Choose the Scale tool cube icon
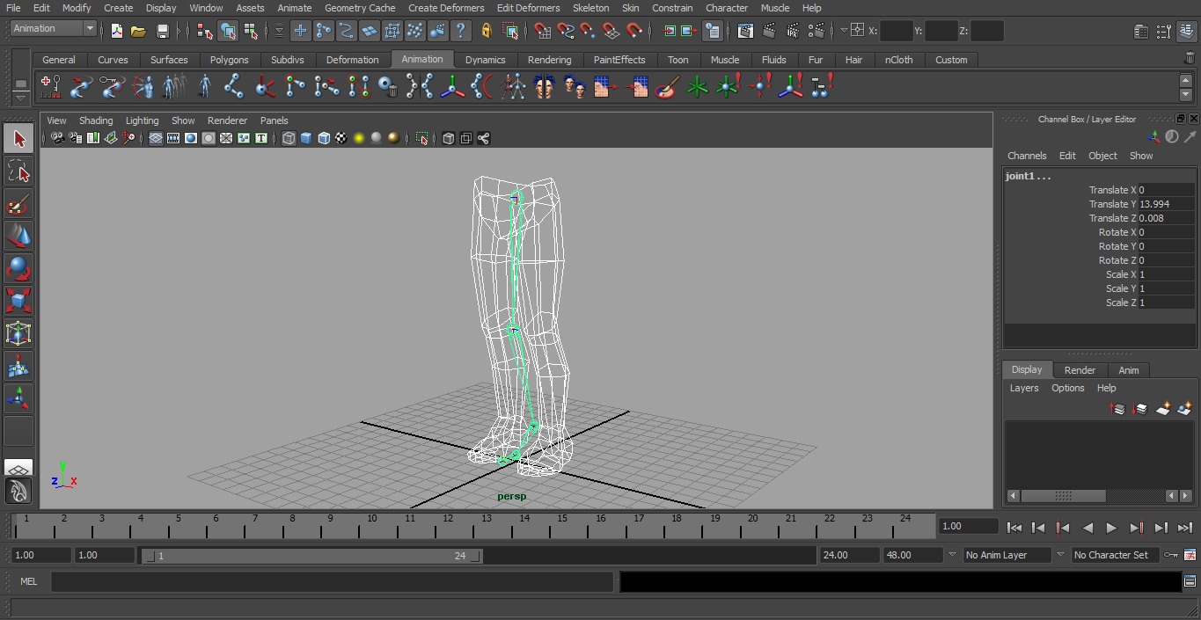Viewport: 1201px width, 620px height. pyautogui.click(x=18, y=301)
